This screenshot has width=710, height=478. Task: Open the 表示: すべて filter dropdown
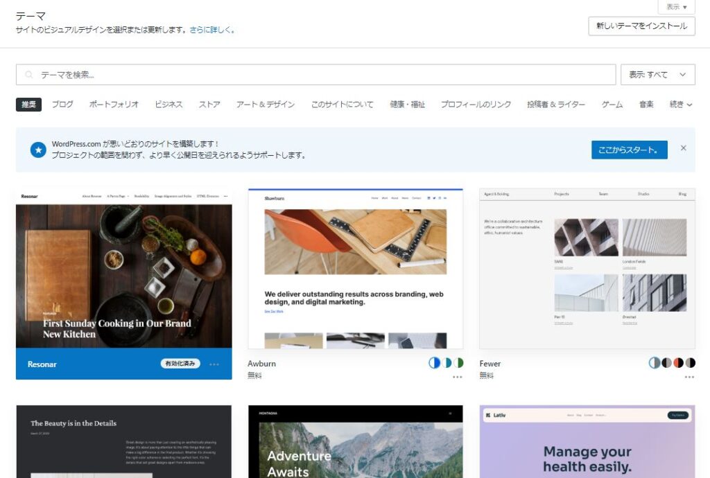pos(657,75)
